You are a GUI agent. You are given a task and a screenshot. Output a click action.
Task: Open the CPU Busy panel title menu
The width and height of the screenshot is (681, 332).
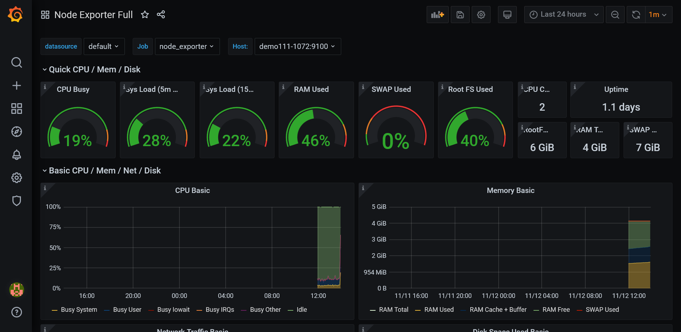click(x=73, y=89)
